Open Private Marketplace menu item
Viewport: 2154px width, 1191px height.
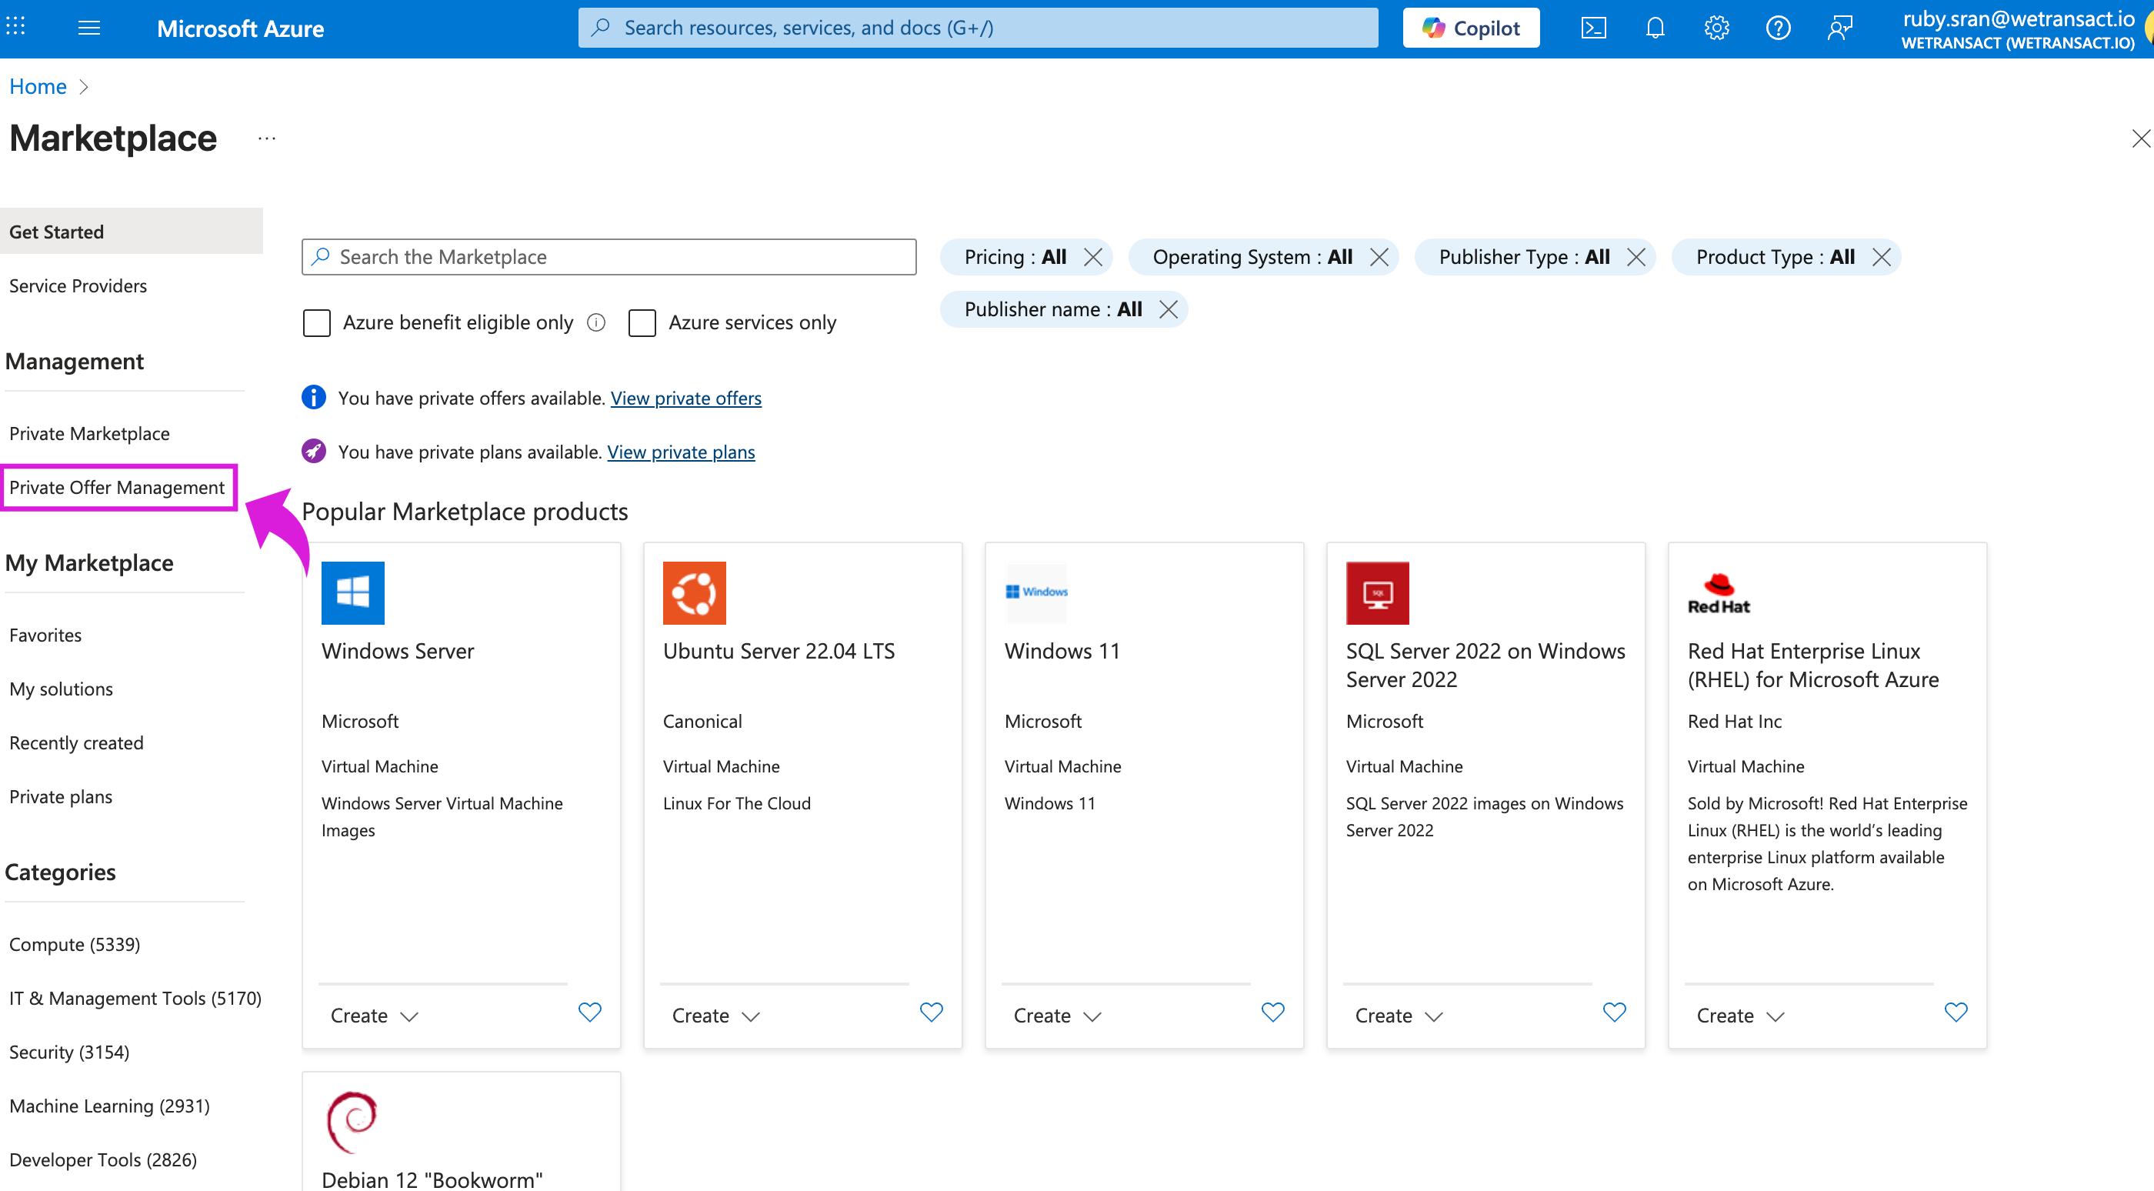[x=89, y=433]
